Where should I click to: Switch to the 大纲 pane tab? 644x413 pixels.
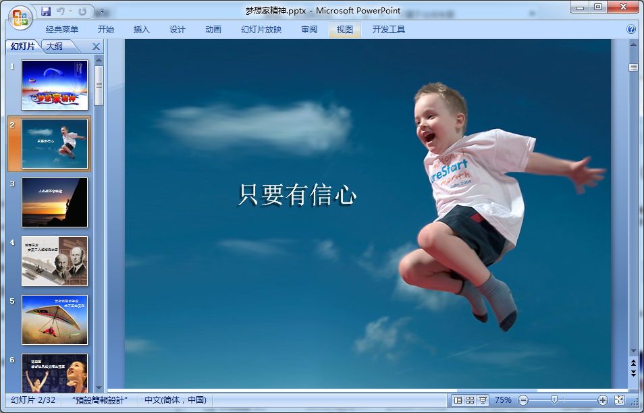(55, 47)
